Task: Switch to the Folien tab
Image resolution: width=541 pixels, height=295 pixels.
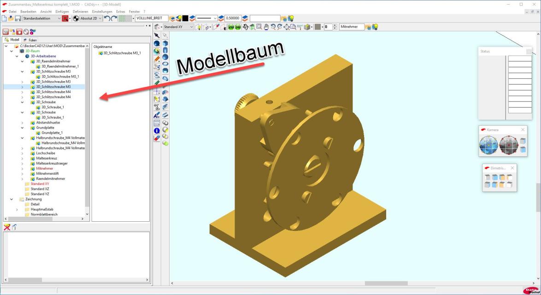Action: point(29,40)
